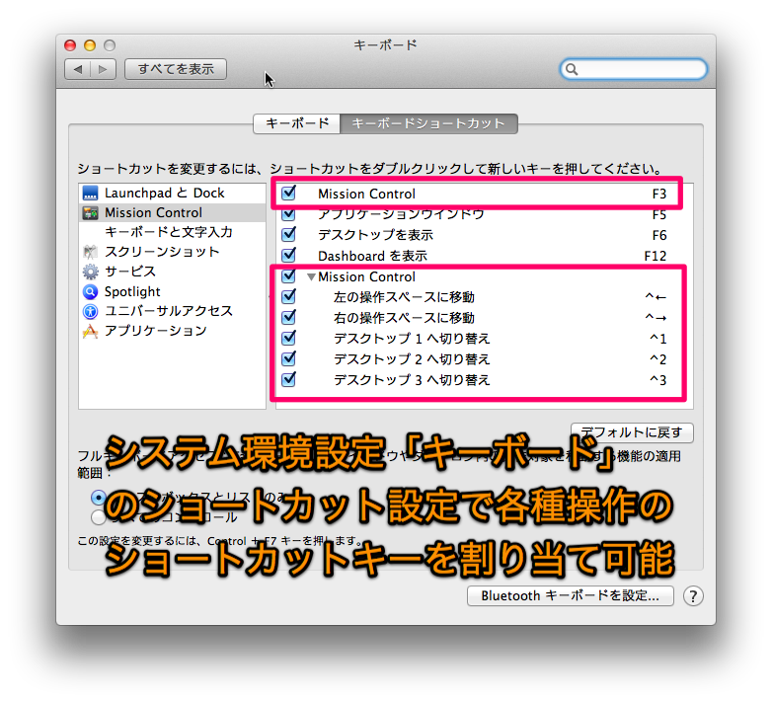The height and width of the screenshot is (703, 772).
Task: Open Bluetooth キーボードを設定 button
Action: coord(571,595)
